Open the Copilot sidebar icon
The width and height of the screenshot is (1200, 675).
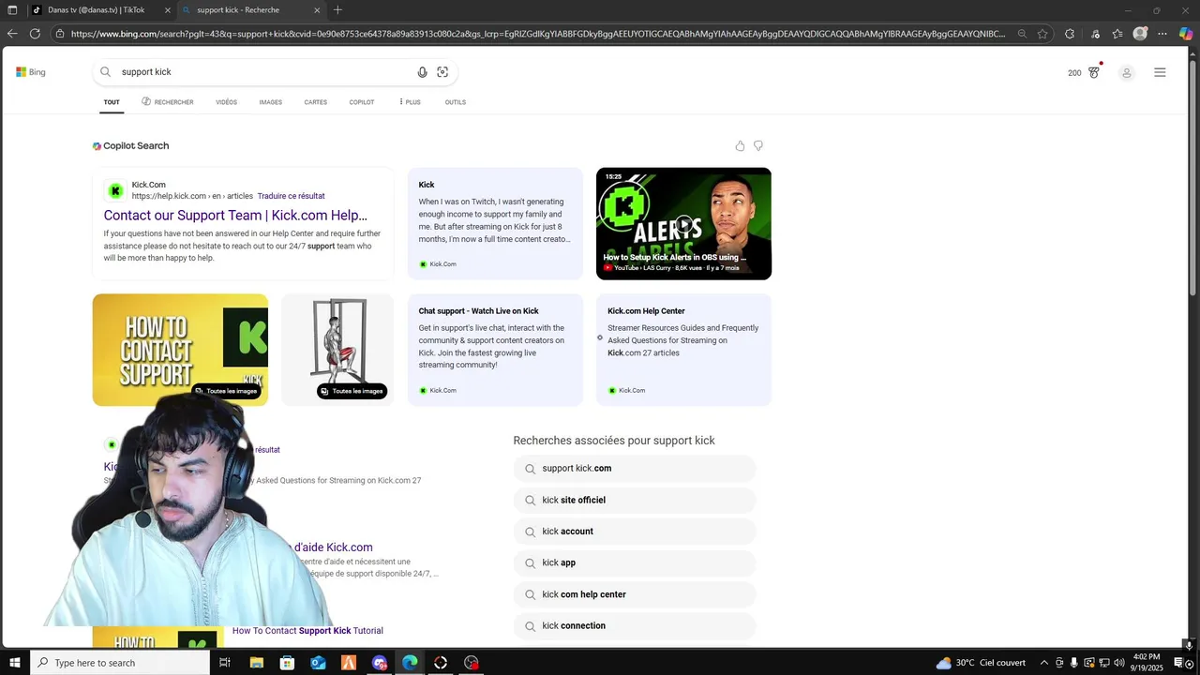coord(1186,34)
